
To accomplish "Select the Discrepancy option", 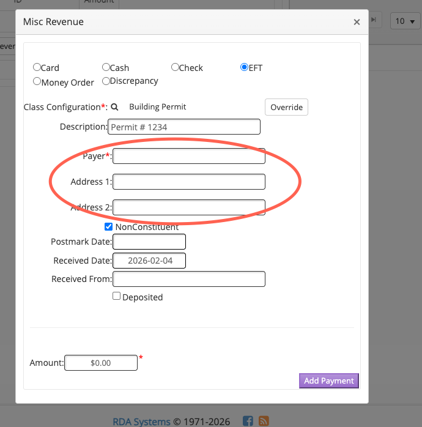I will tap(106, 81).
